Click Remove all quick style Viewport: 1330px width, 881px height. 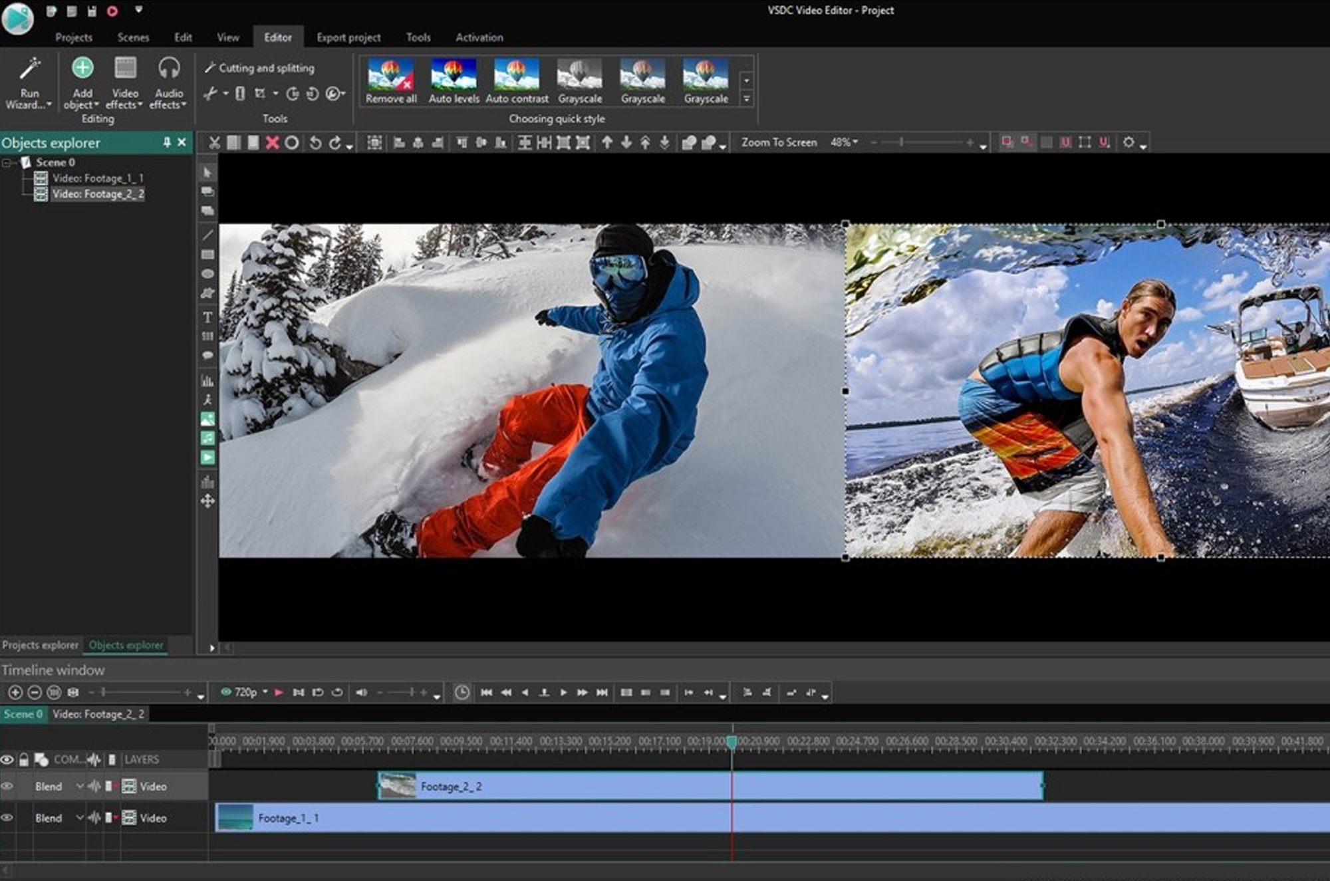tap(391, 81)
